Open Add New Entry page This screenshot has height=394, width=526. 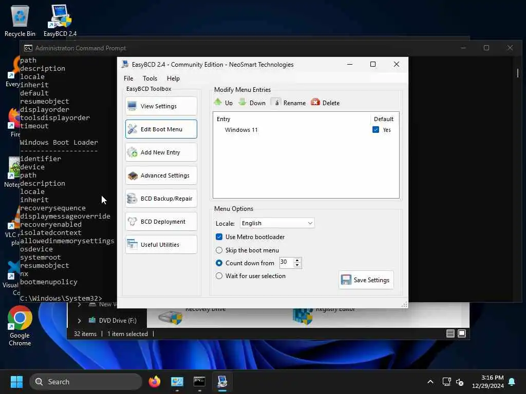tap(161, 152)
